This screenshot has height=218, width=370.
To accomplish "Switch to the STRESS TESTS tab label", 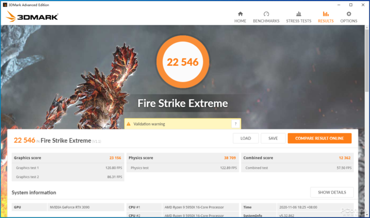I will tap(298, 21).
